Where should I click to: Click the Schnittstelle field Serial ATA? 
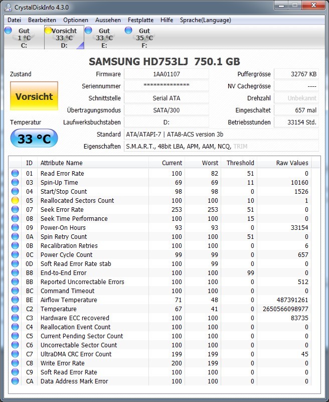pos(167,98)
